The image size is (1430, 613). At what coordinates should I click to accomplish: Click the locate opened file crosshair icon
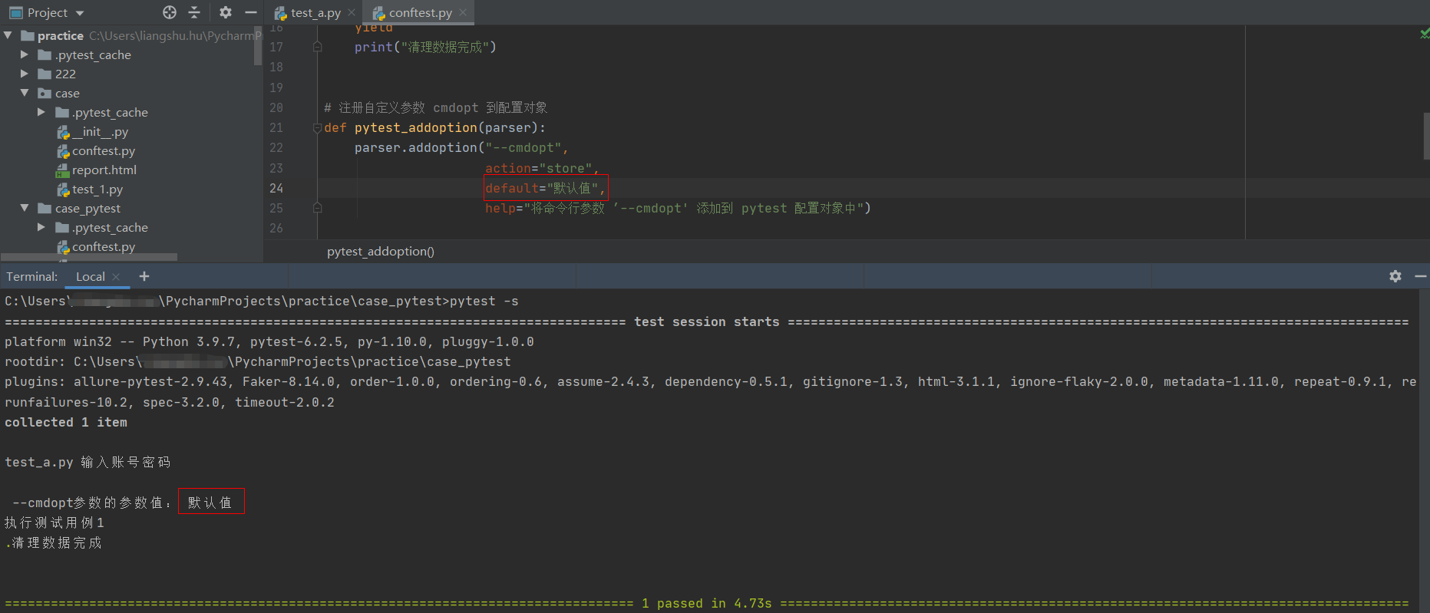point(170,12)
